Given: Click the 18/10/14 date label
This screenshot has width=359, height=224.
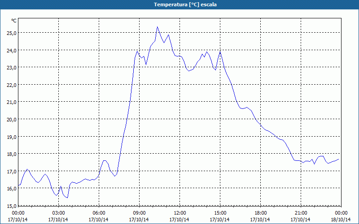Looking at the screenshot, I should pyautogui.click(x=341, y=220).
